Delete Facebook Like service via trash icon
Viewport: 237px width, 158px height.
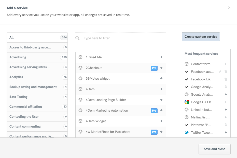tap(226, 79)
